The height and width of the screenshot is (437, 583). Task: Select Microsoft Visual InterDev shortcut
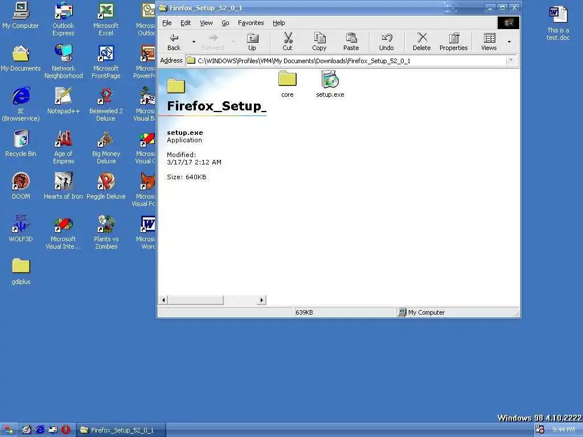(x=63, y=232)
